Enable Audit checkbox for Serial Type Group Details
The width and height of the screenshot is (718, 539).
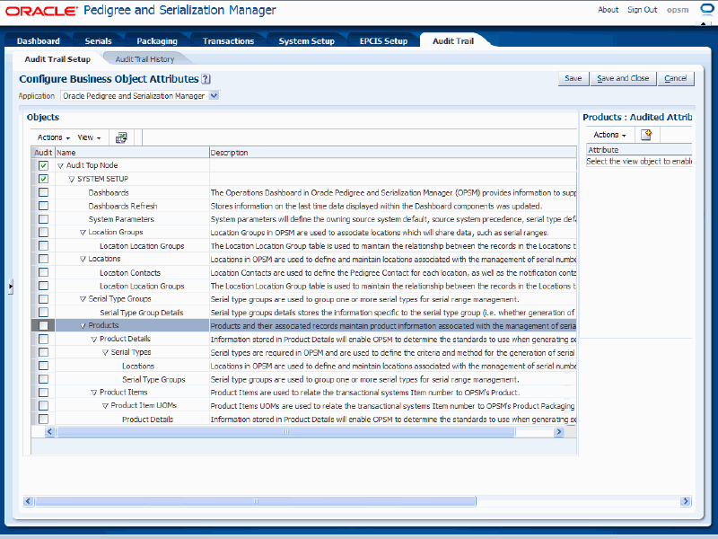(x=43, y=312)
